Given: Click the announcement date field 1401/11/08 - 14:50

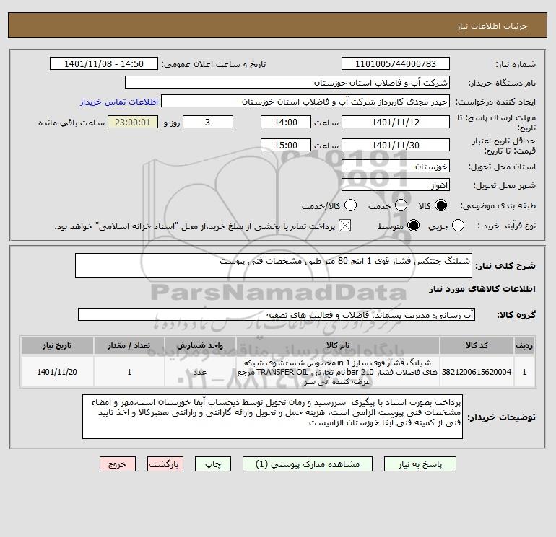Looking at the screenshot, I should (103, 63).
